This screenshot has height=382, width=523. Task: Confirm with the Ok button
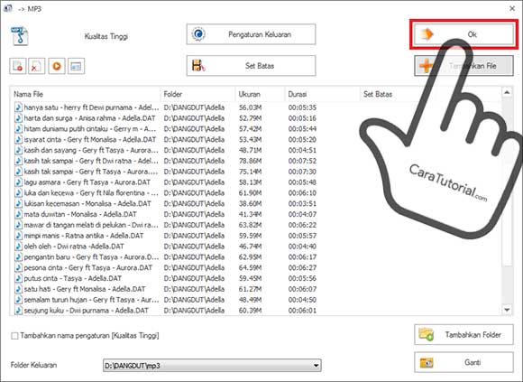coord(464,34)
